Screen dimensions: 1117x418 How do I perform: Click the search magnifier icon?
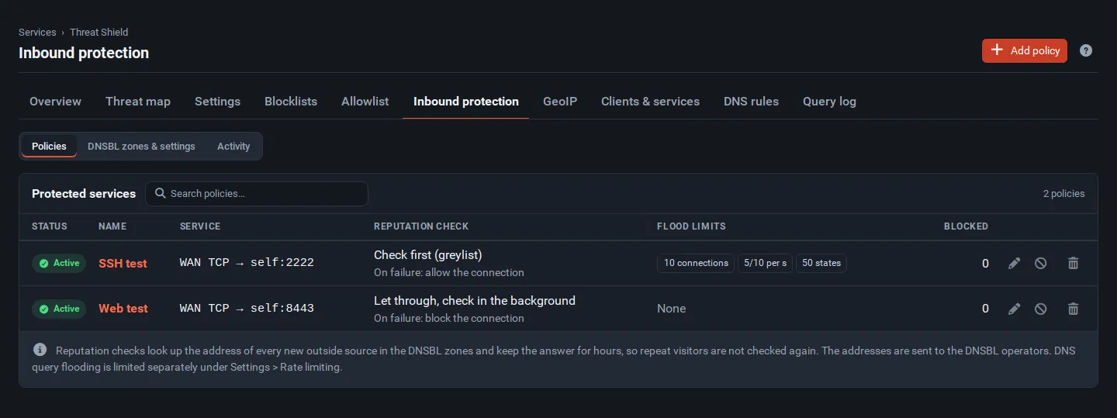(x=161, y=193)
